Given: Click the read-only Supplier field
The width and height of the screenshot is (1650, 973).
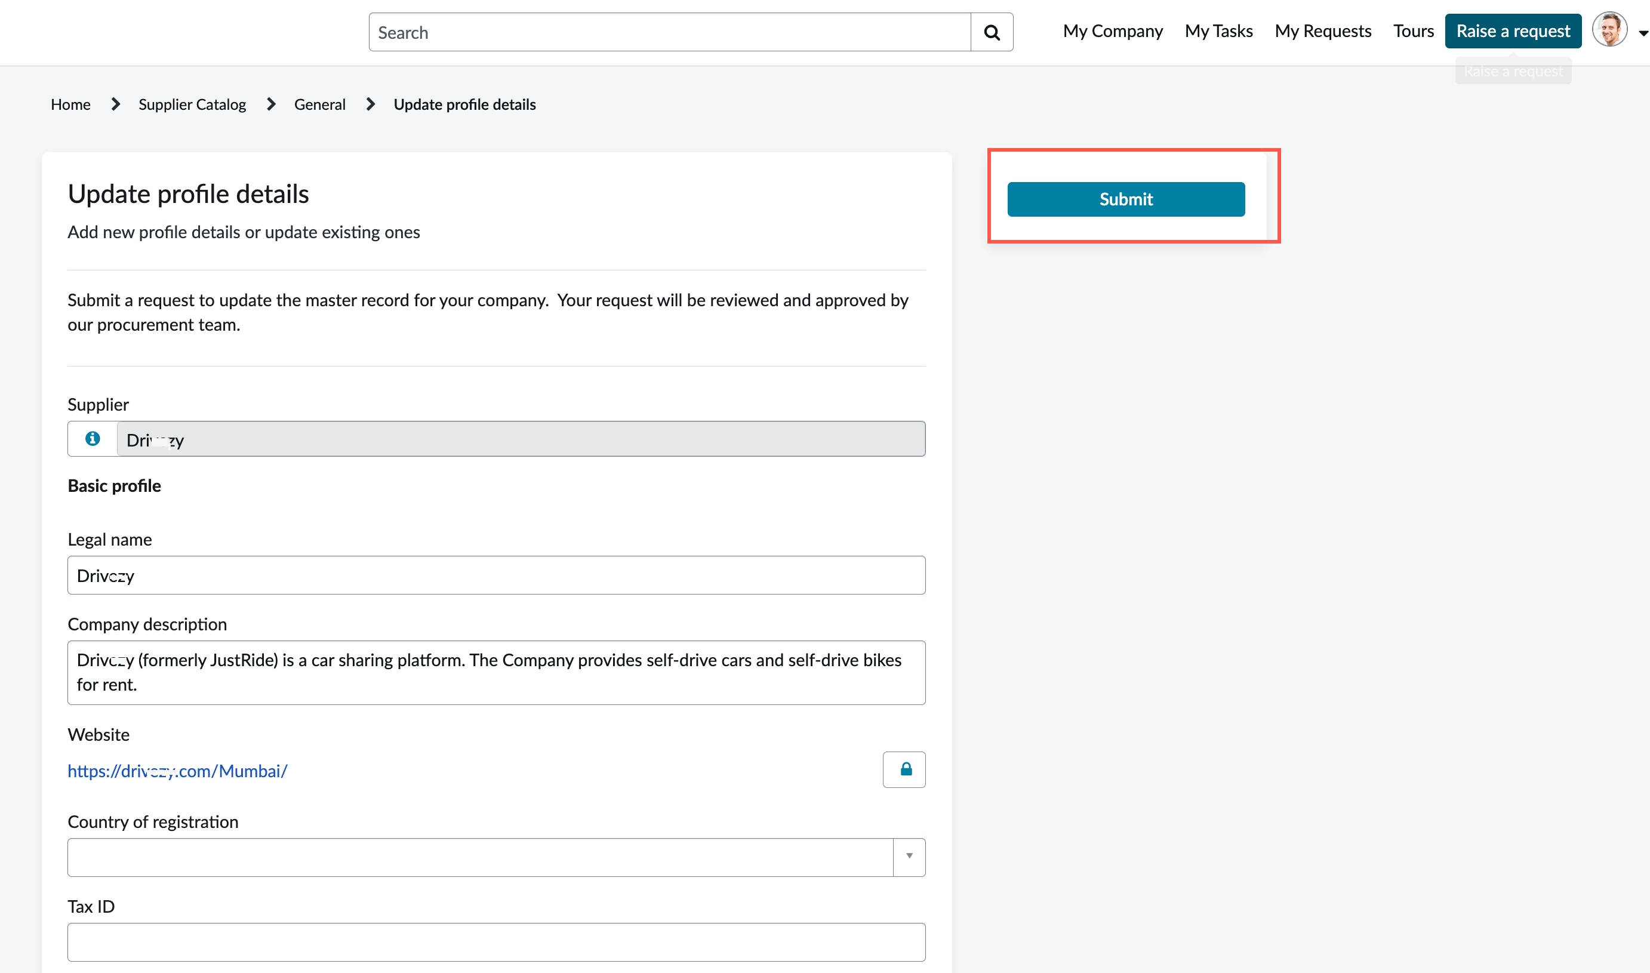Looking at the screenshot, I should click(521, 439).
